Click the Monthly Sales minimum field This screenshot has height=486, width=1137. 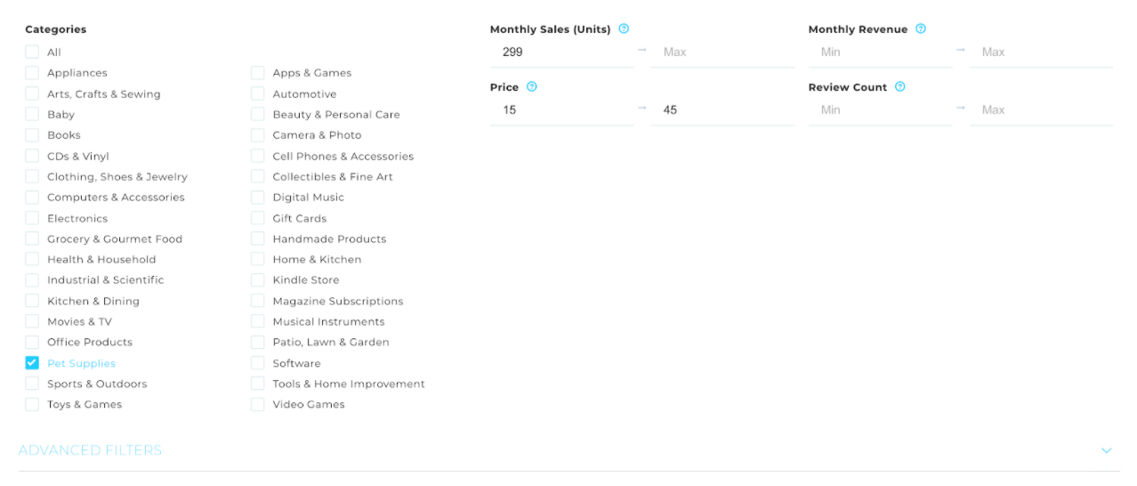click(x=562, y=52)
